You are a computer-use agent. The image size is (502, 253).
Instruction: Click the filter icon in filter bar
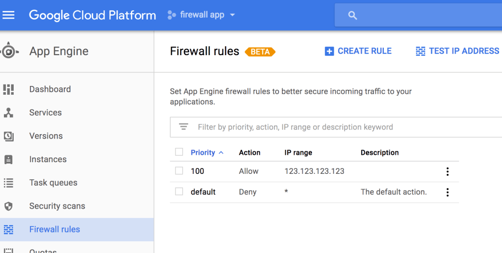coord(183,127)
